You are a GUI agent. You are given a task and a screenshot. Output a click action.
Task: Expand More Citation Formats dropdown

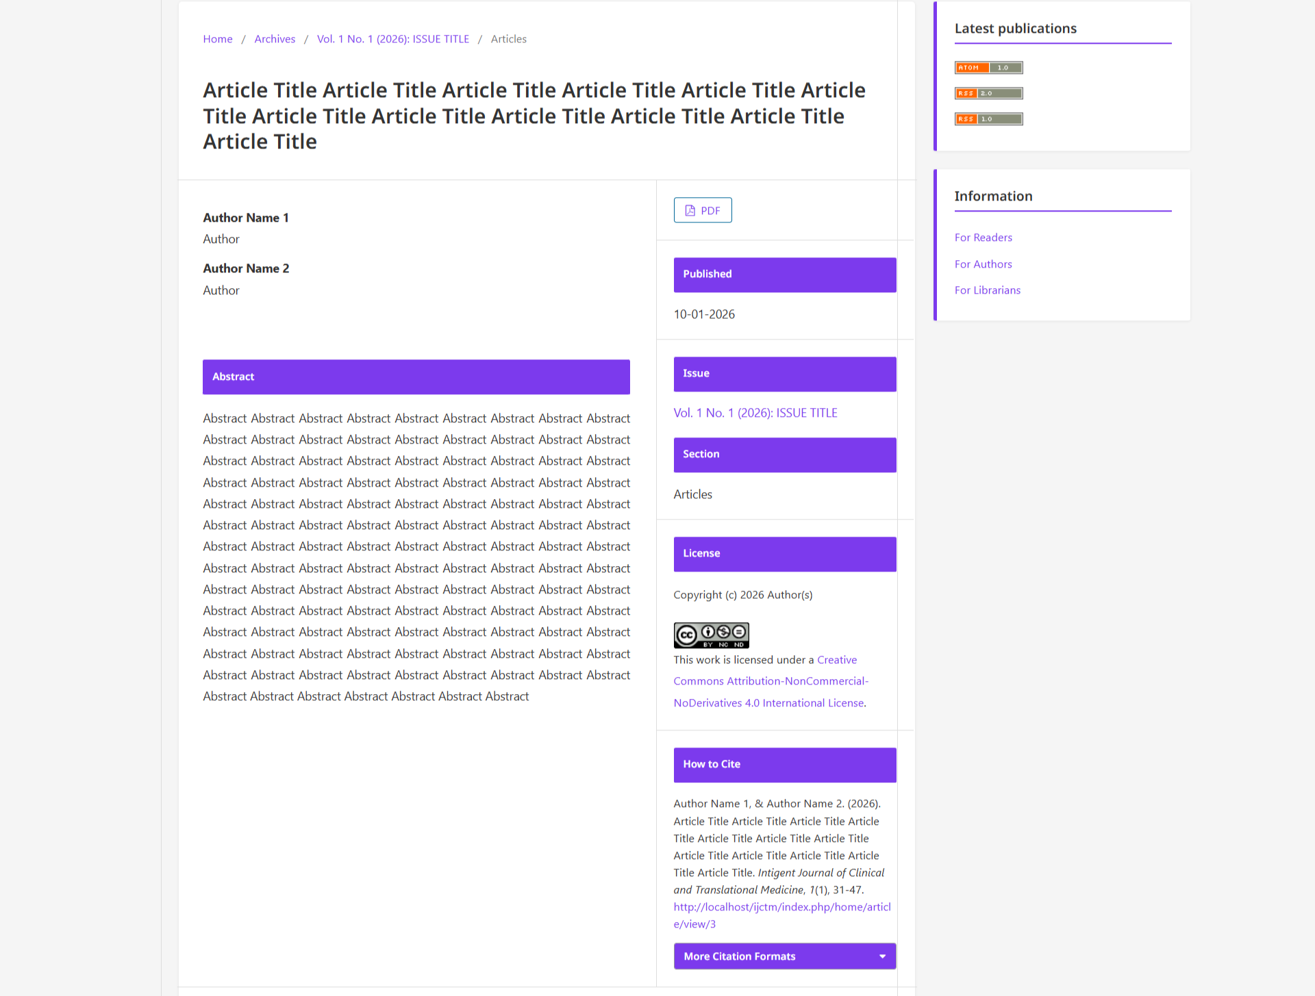click(x=784, y=956)
